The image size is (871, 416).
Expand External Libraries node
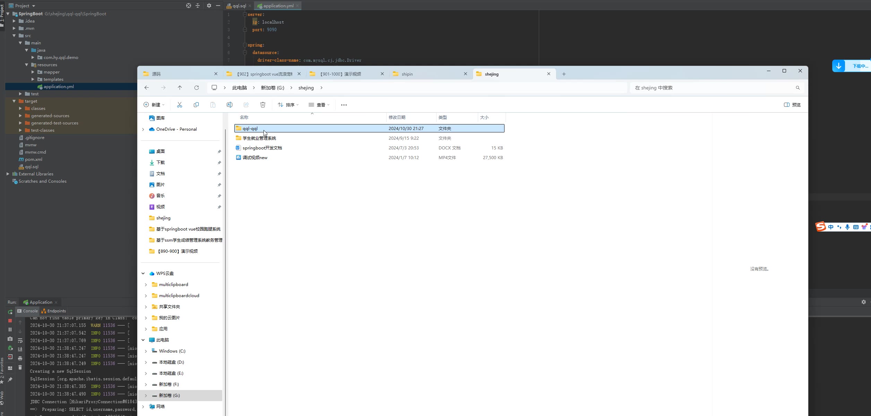click(x=8, y=174)
